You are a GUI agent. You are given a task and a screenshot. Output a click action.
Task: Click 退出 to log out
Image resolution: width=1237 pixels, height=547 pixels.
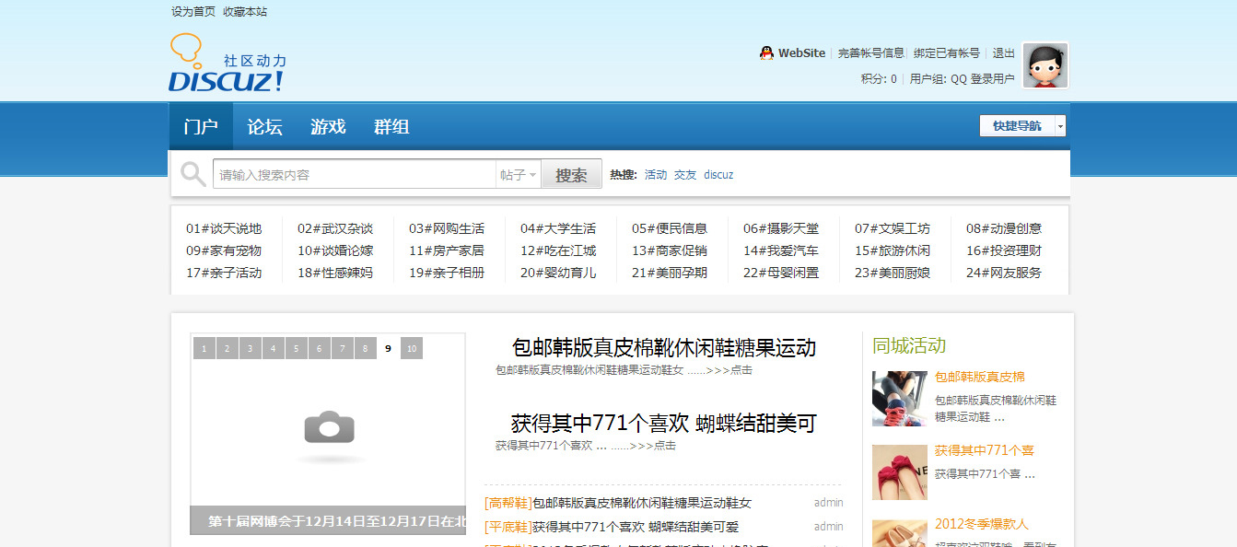[x=1004, y=53]
